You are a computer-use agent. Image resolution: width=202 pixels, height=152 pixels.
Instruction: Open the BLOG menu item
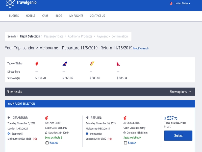pos(59,16)
